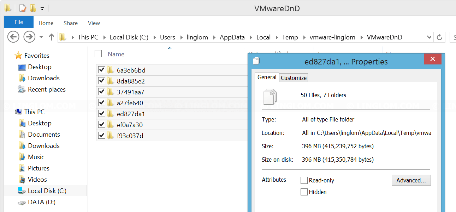Go up one folder level
The image size is (456, 212).
(51, 37)
